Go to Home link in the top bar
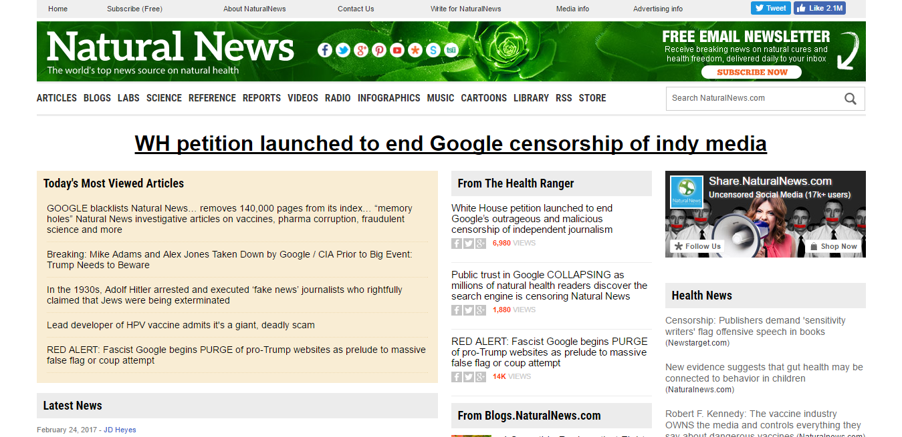This screenshot has width=902, height=437. (58, 9)
